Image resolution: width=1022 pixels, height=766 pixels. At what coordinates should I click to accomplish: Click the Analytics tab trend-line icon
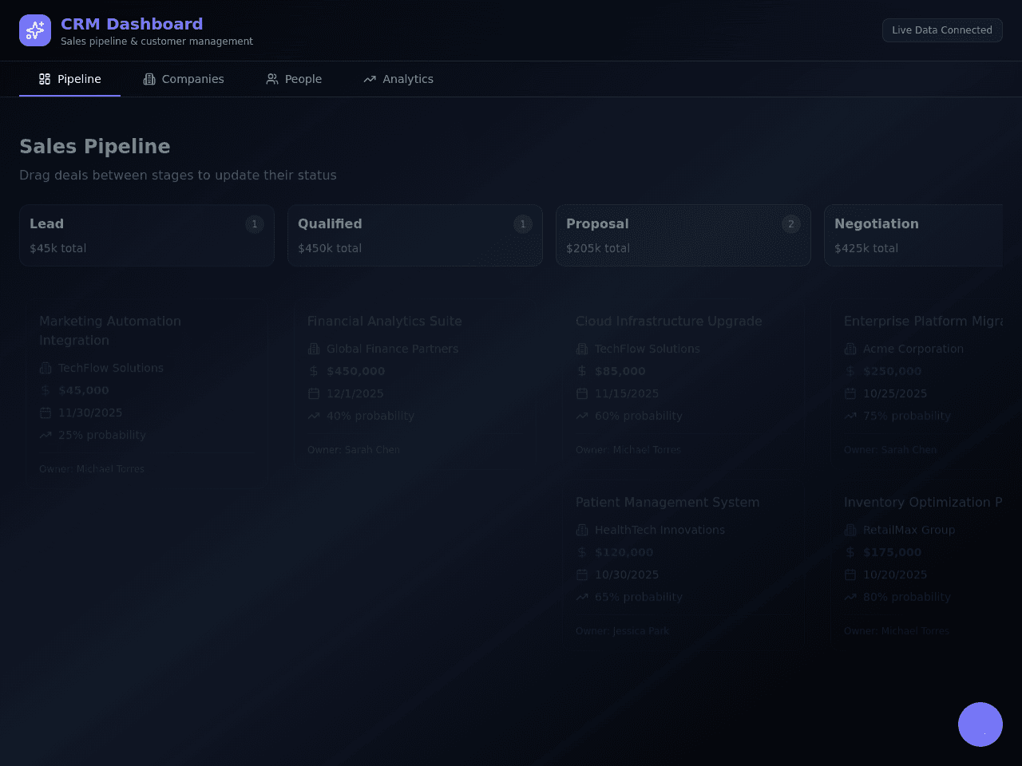(x=370, y=79)
